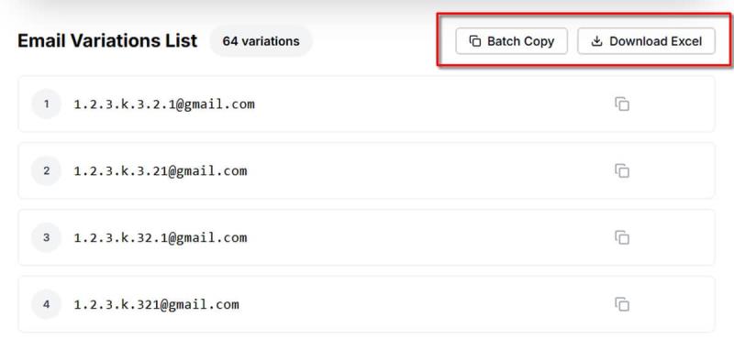
Task: Click the overlapping-squares icon inside Batch Copy
Action: [x=475, y=41]
